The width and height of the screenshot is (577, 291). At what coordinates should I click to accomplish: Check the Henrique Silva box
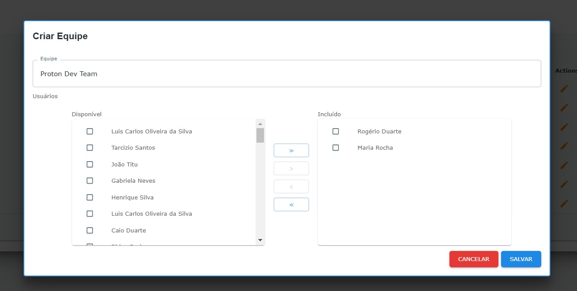[x=90, y=197]
